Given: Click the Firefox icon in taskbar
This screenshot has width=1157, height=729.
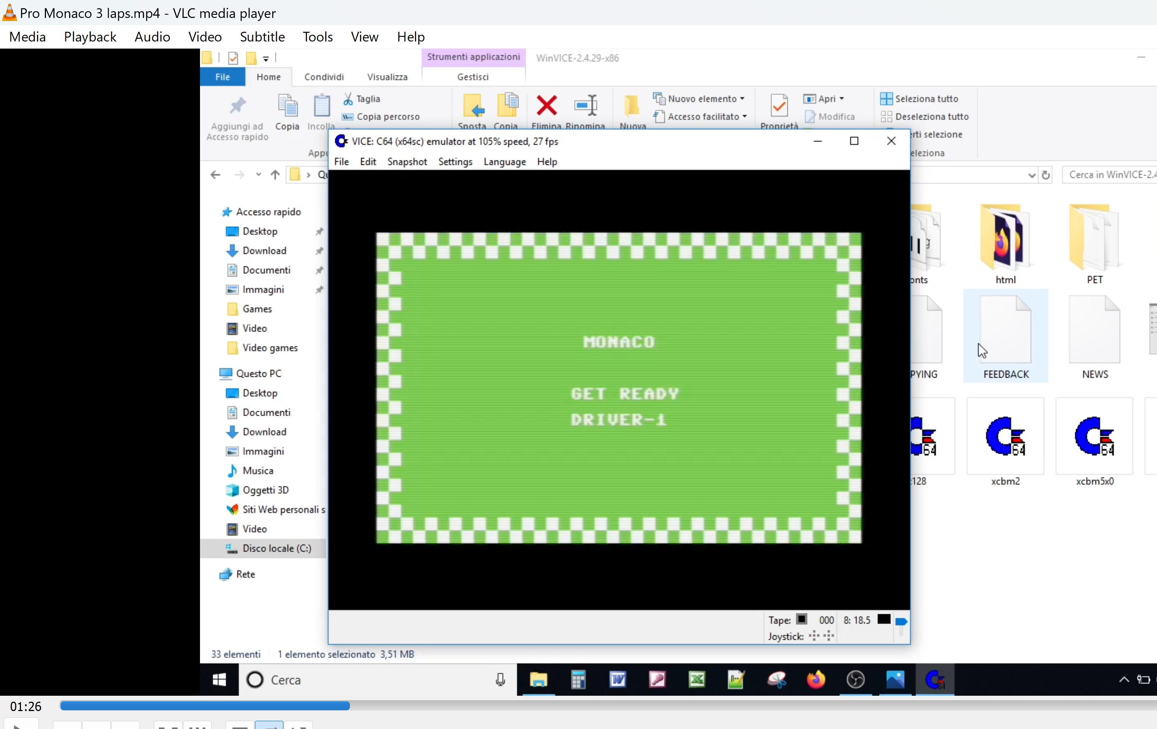Looking at the screenshot, I should (816, 680).
